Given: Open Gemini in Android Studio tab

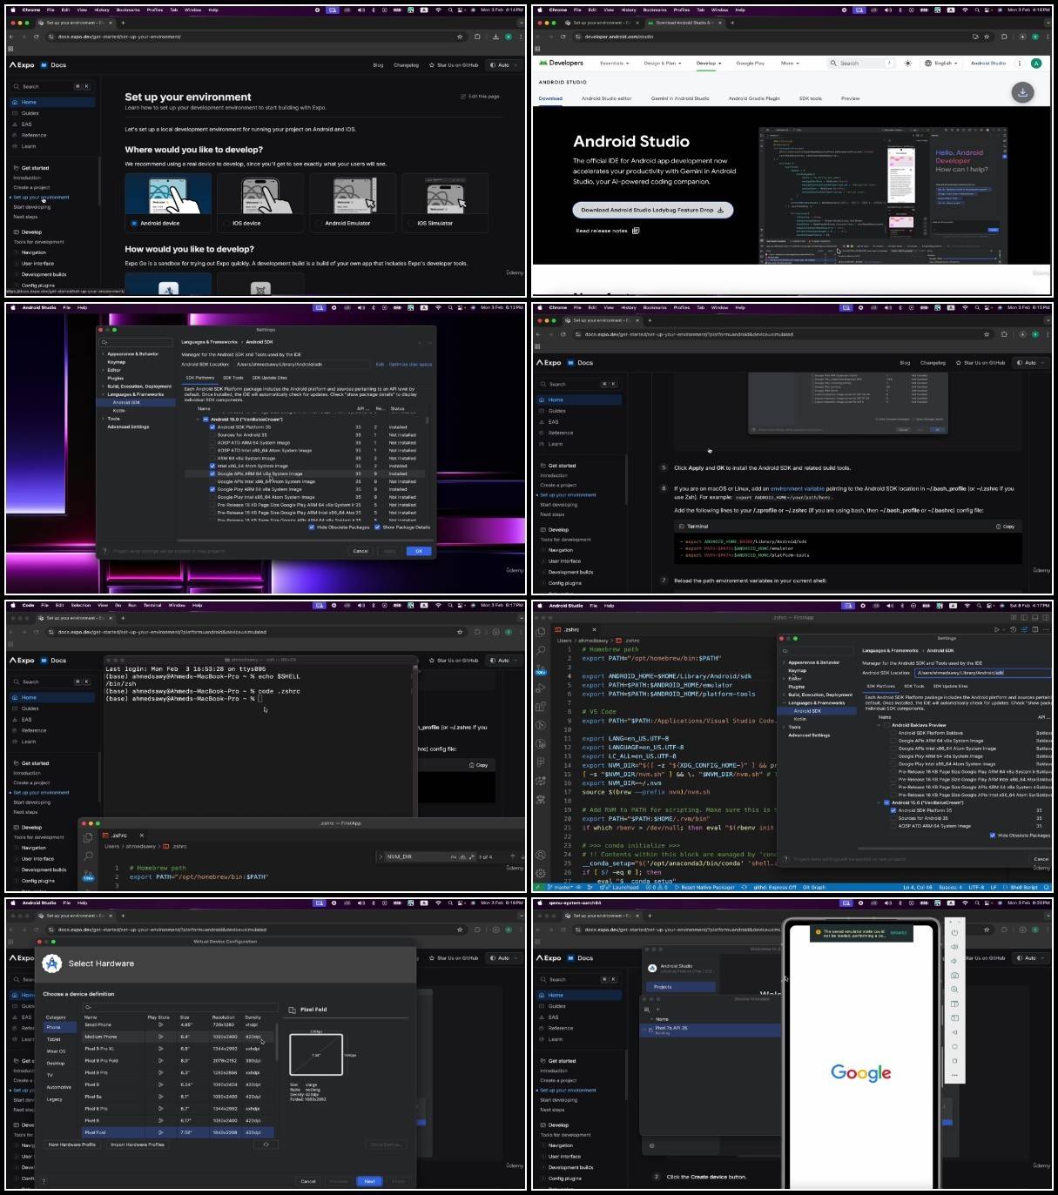Looking at the screenshot, I should pos(680,98).
